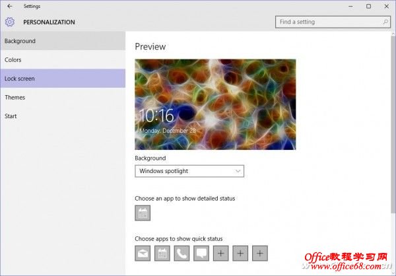Choose the Messaging quick status icon
Image resolution: width=396 pixels, height=276 pixels.
point(201,253)
